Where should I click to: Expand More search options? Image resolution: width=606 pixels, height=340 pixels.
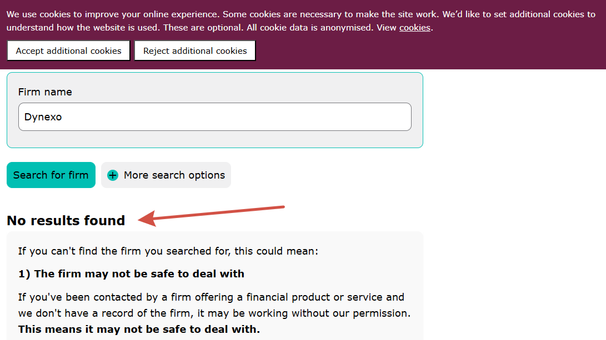click(166, 175)
